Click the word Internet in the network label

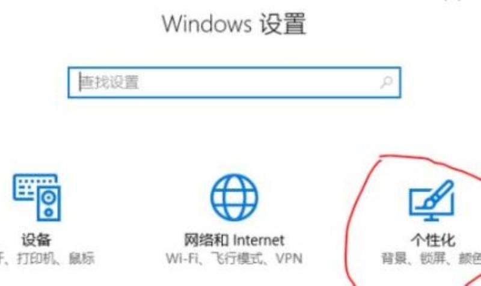pos(259,240)
